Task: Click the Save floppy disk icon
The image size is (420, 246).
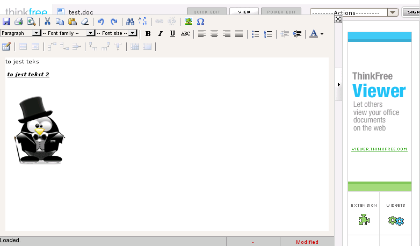Action: pos(6,21)
